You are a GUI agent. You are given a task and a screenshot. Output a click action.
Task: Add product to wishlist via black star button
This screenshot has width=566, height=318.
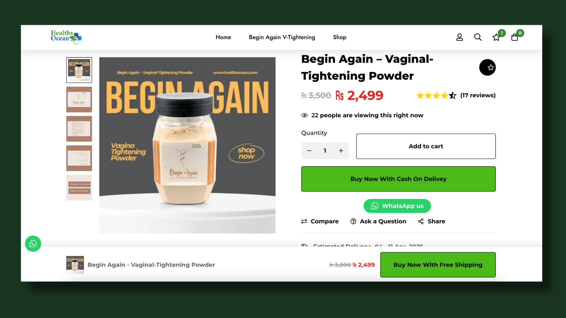click(487, 67)
